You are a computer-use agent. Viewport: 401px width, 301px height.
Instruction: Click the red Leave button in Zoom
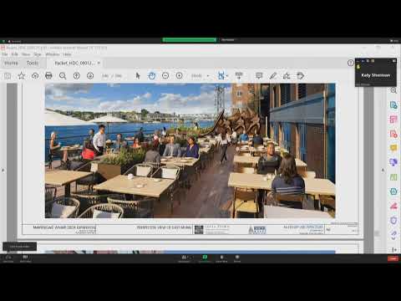coord(393,258)
